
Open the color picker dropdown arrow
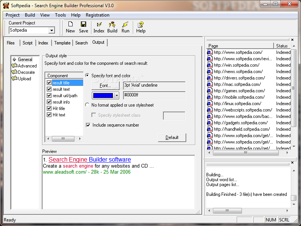click(117, 96)
